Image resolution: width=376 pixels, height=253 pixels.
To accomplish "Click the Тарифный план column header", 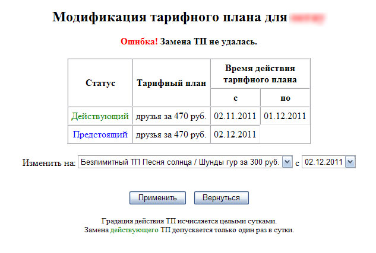I will pyautogui.click(x=171, y=83).
